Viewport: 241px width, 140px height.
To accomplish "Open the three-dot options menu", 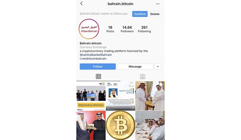I will coord(158,4).
